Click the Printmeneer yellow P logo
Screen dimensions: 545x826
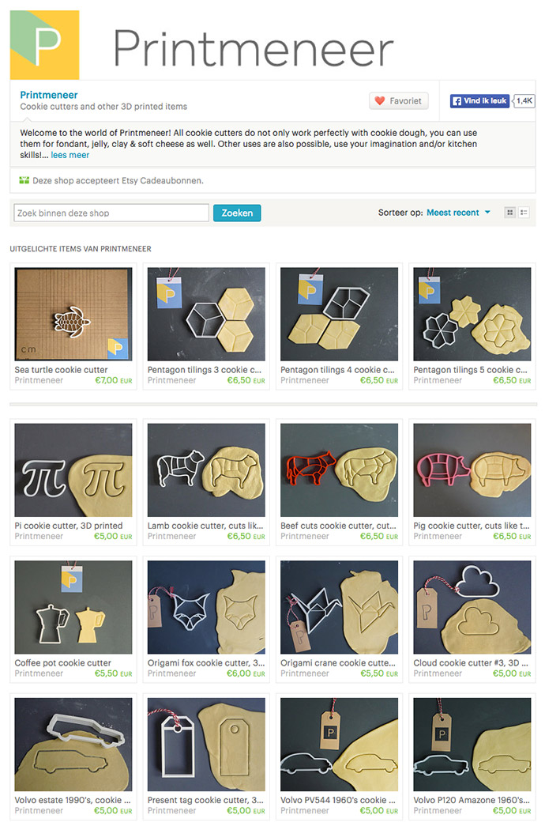tap(45, 45)
